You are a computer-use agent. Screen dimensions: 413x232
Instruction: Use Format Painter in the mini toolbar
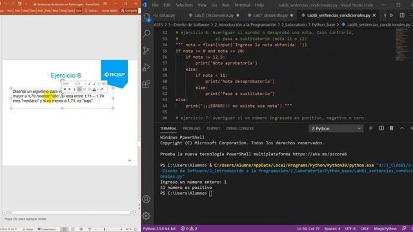click(x=102, y=89)
